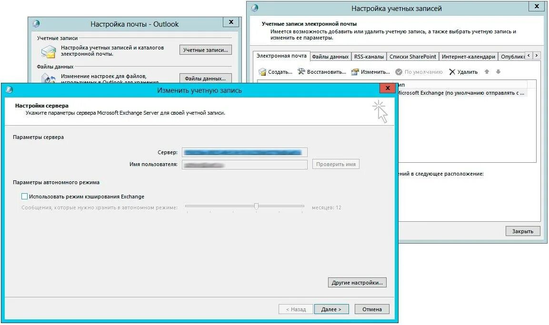Click the Outlook icon in Настройка почты title bar

click(36, 24)
